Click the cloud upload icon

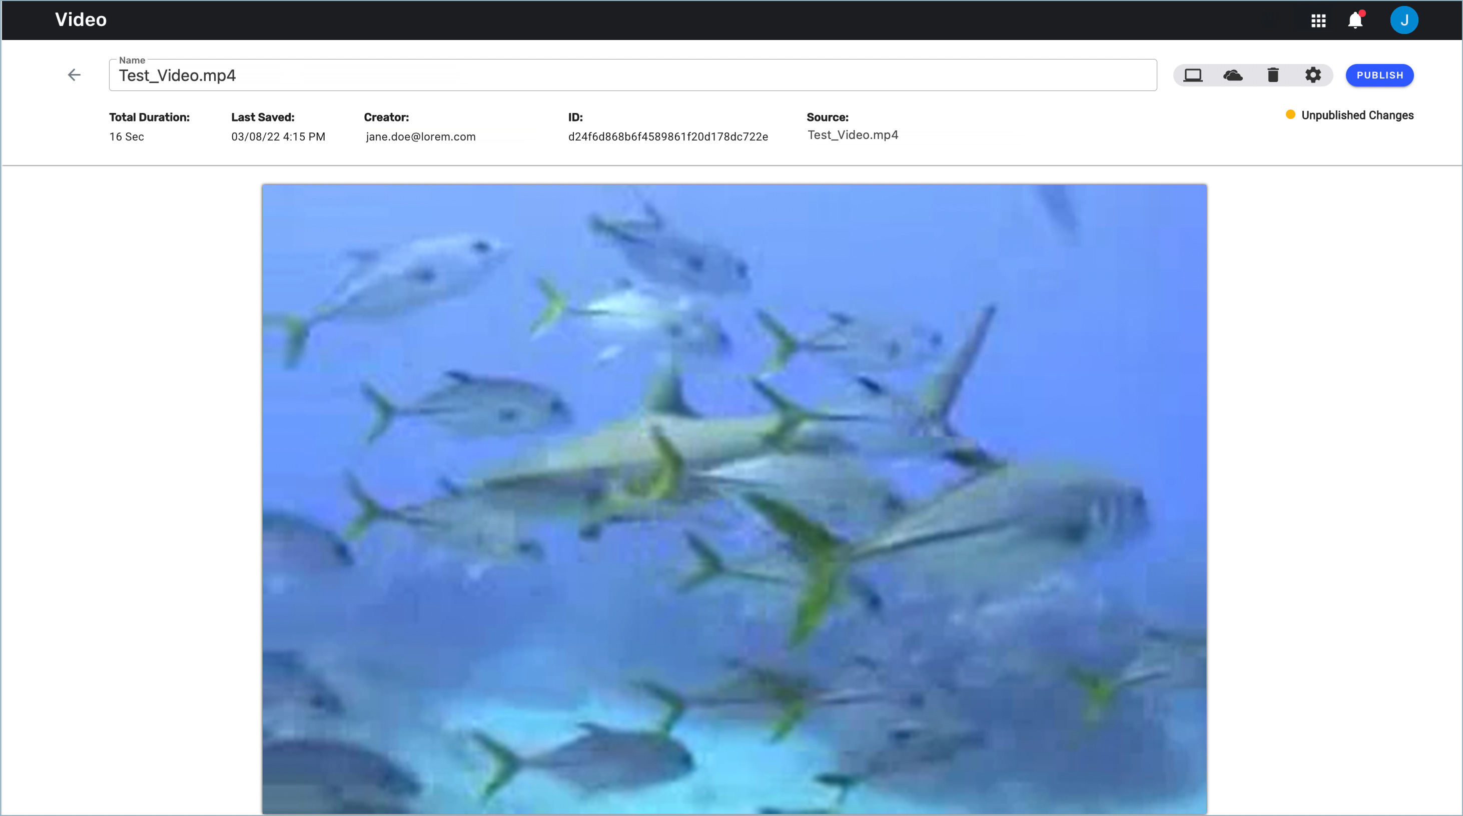[1233, 75]
